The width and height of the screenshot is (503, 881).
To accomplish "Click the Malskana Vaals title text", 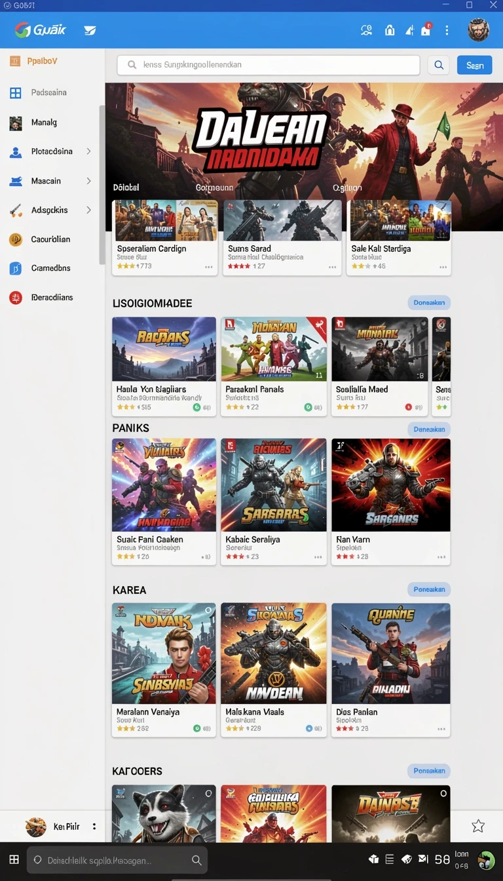I will pos(255,712).
